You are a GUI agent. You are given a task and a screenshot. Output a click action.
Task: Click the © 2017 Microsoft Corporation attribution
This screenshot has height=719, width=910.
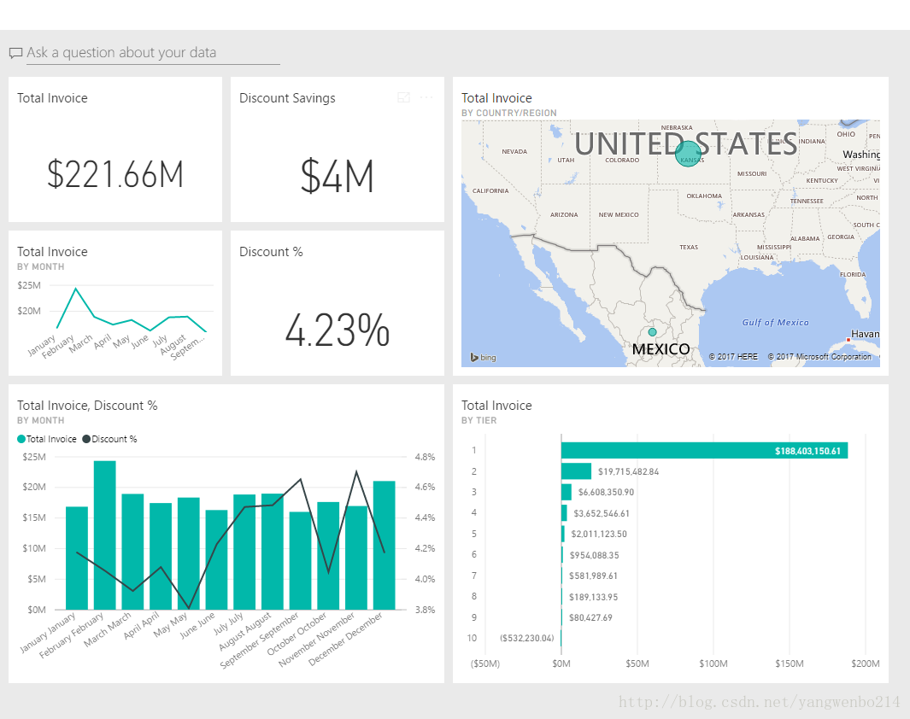tap(819, 357)
